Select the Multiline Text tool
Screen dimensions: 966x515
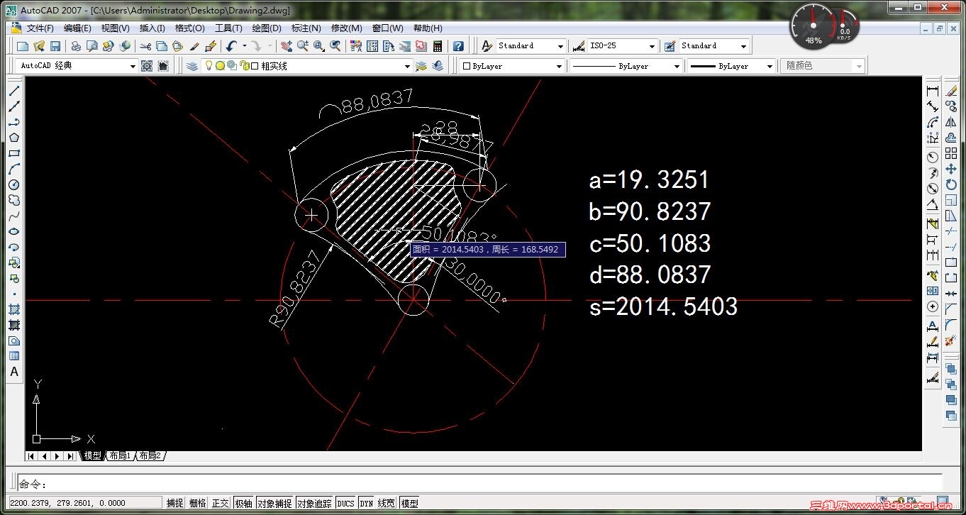click(x=14, y=372)
